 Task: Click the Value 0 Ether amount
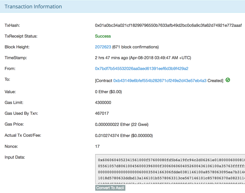tap(108, 92)
